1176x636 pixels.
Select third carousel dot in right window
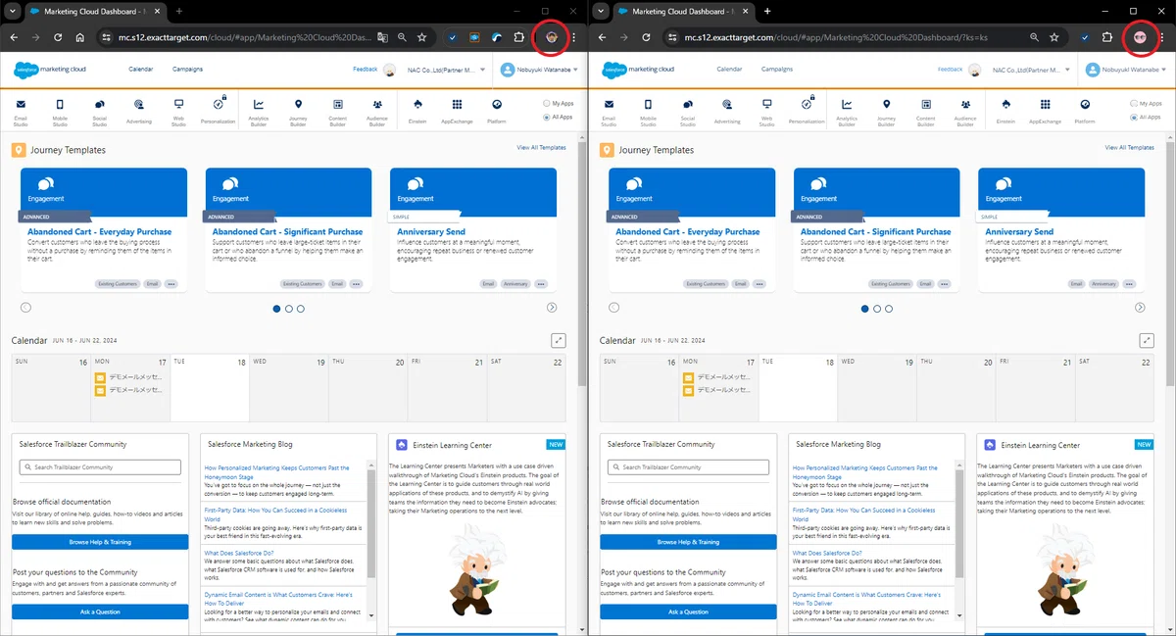click(889, 309)
